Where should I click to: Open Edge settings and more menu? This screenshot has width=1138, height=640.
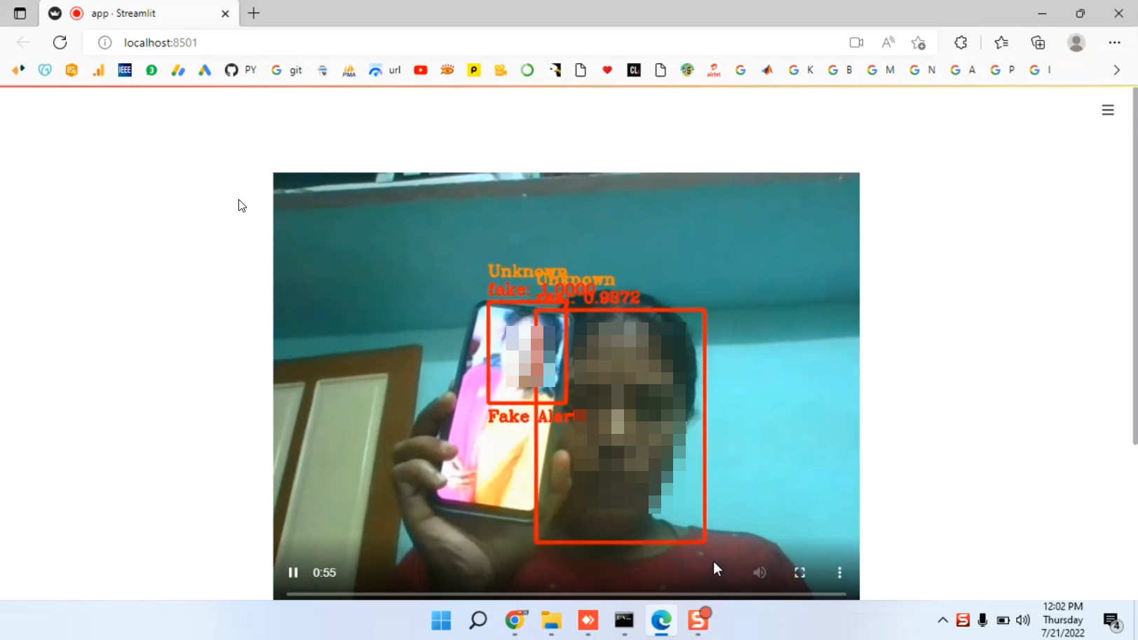1115,43
